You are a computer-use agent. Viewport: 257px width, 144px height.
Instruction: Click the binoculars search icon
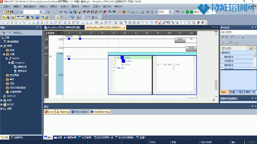coord(28,17)
